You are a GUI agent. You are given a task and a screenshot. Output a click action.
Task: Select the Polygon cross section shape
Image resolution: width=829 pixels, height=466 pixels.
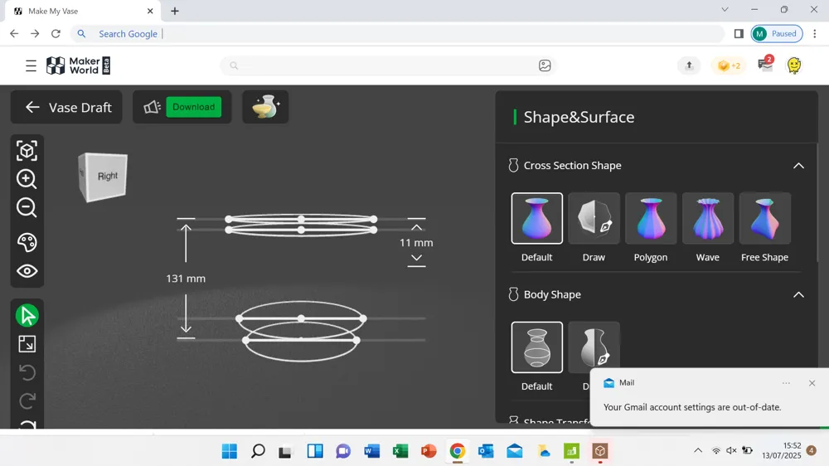(x=651, y=218)
